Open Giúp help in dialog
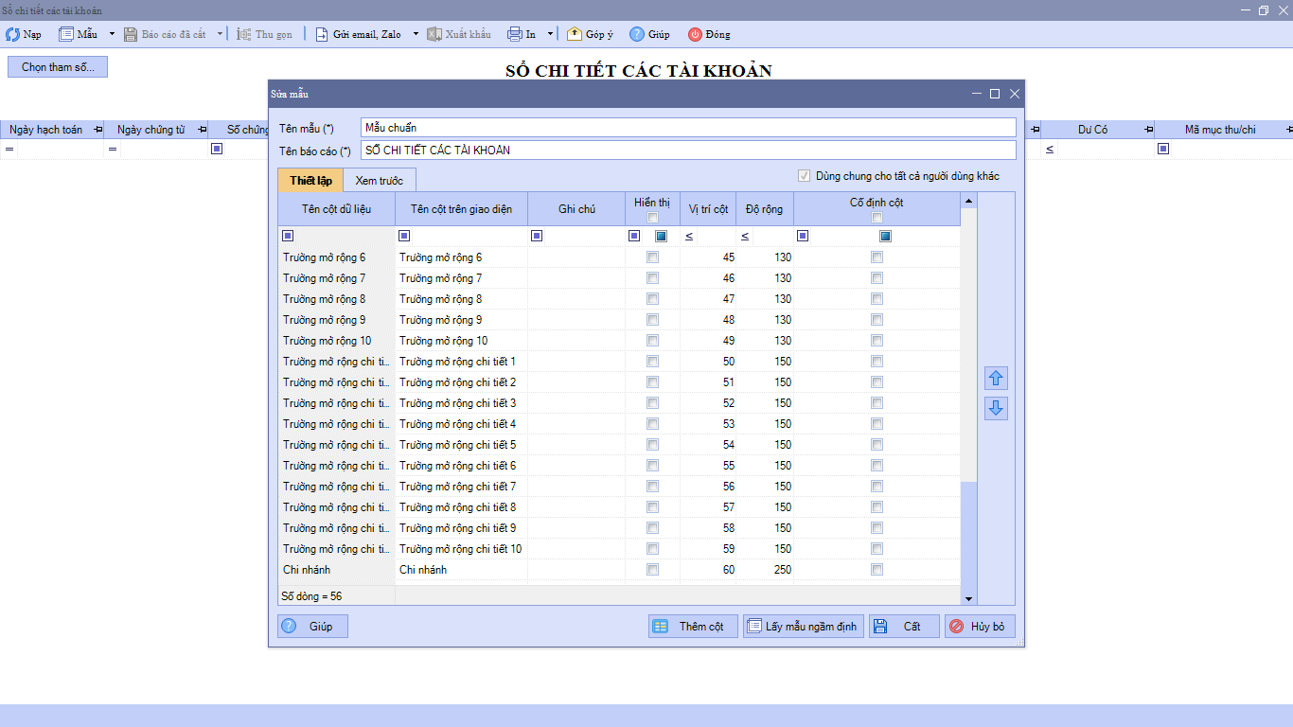This screenshot has height=727, width=1293. pos(312,627)
